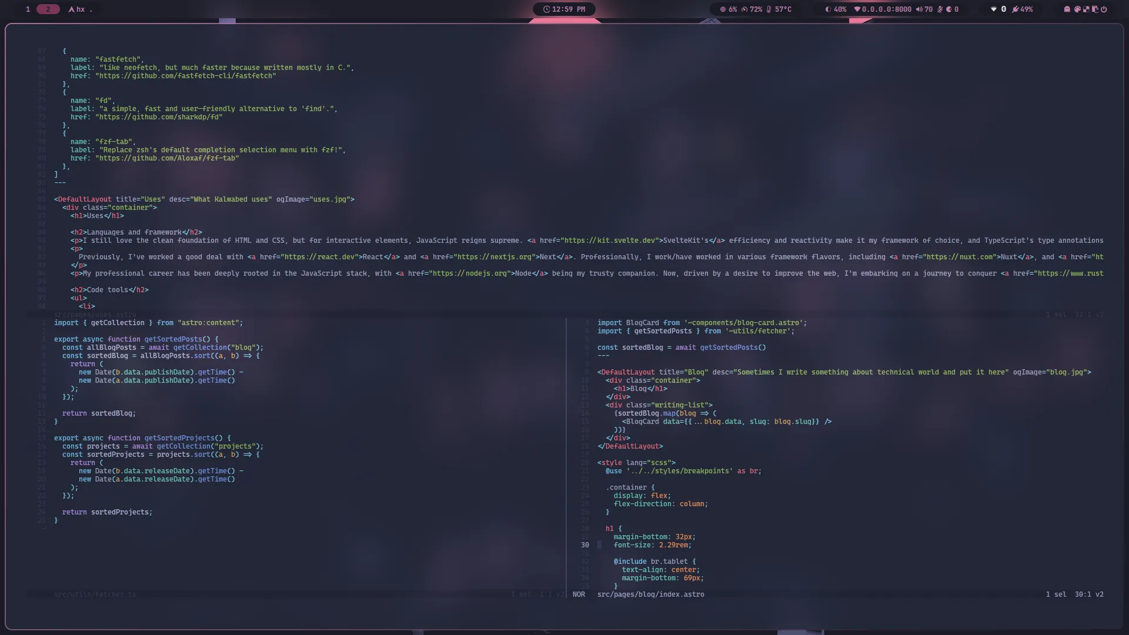Click the power icon in top bar

(1104, 9)
